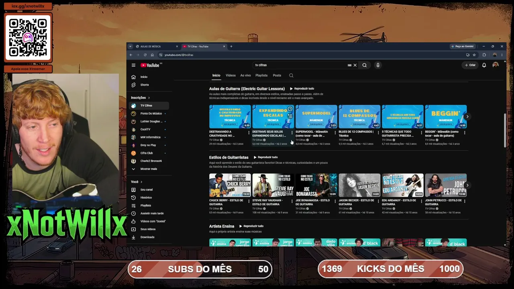Open the TV Cifras subscription in sidebar
514x289 pixels.
pyautogui.click(x=148, y=106)
